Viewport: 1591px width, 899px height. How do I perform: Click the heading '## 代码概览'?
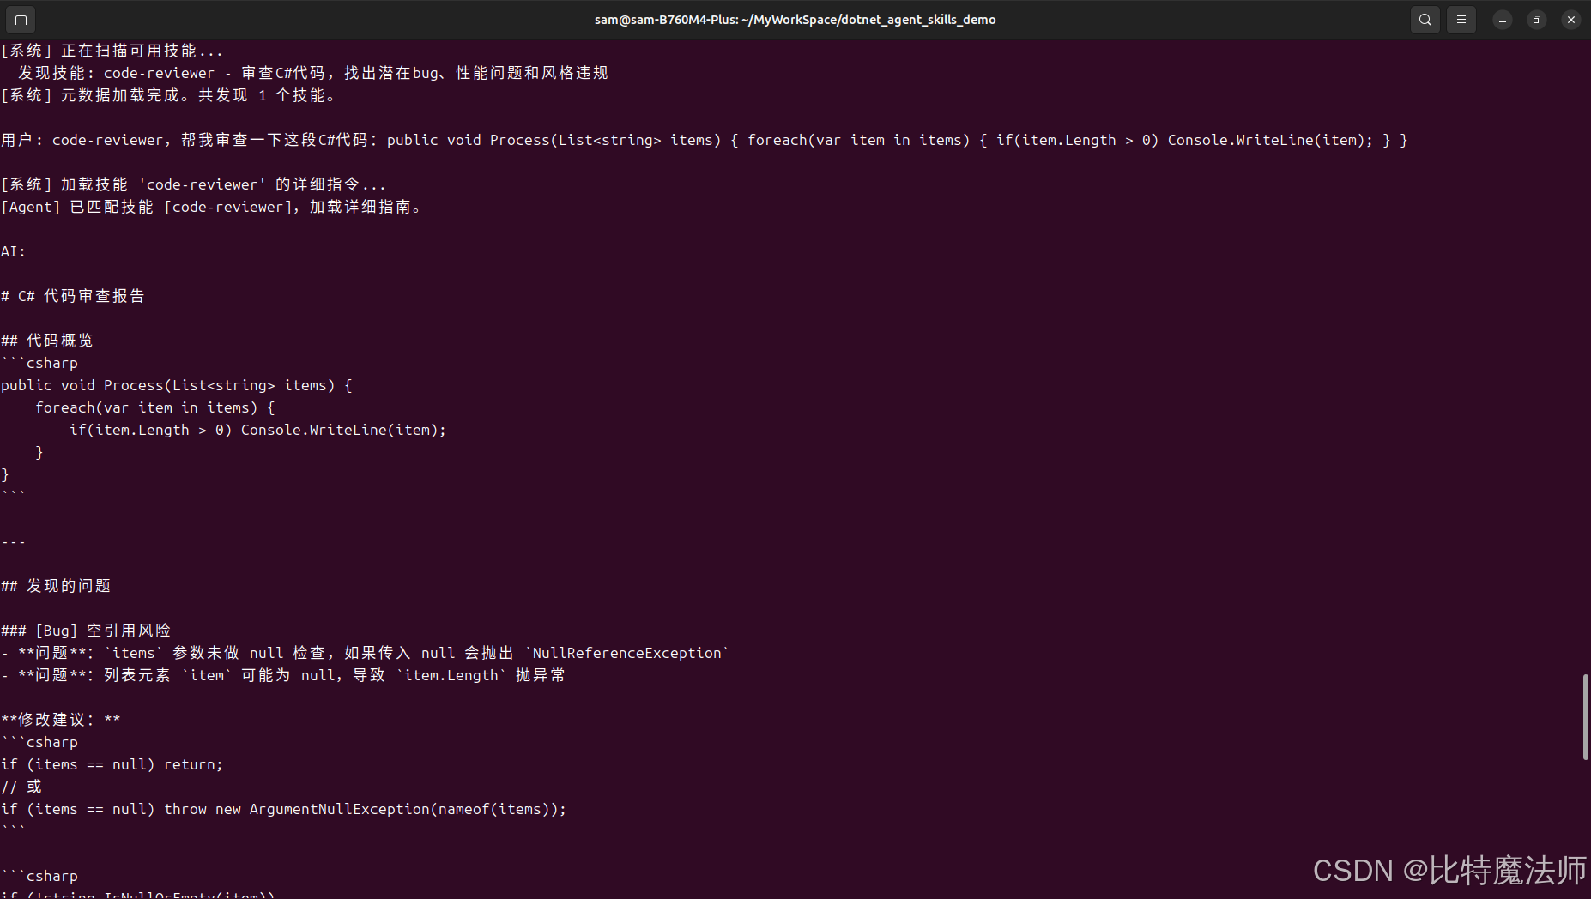pyautogui.click(x=47, y=341)
